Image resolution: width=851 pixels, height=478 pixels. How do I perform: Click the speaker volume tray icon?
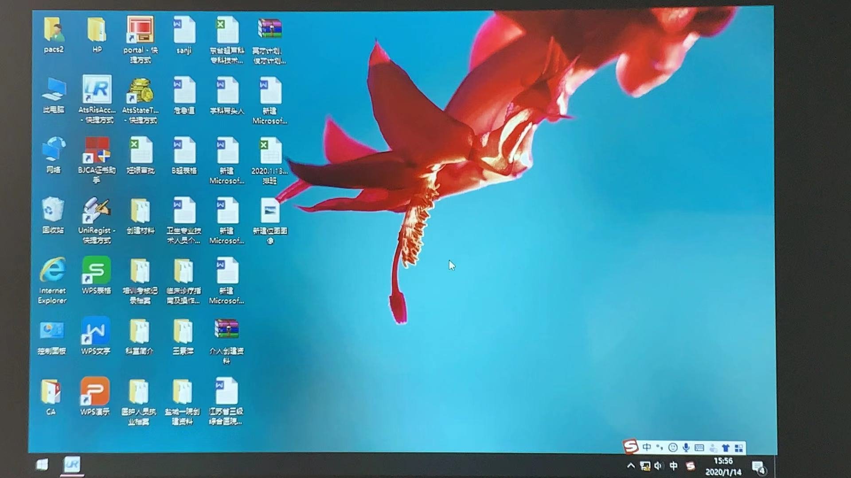click(658, 466)
